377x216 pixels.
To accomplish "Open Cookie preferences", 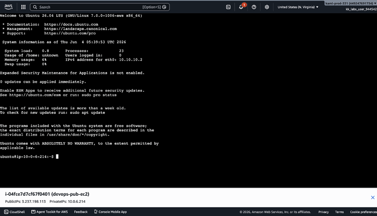I will 363,212.
